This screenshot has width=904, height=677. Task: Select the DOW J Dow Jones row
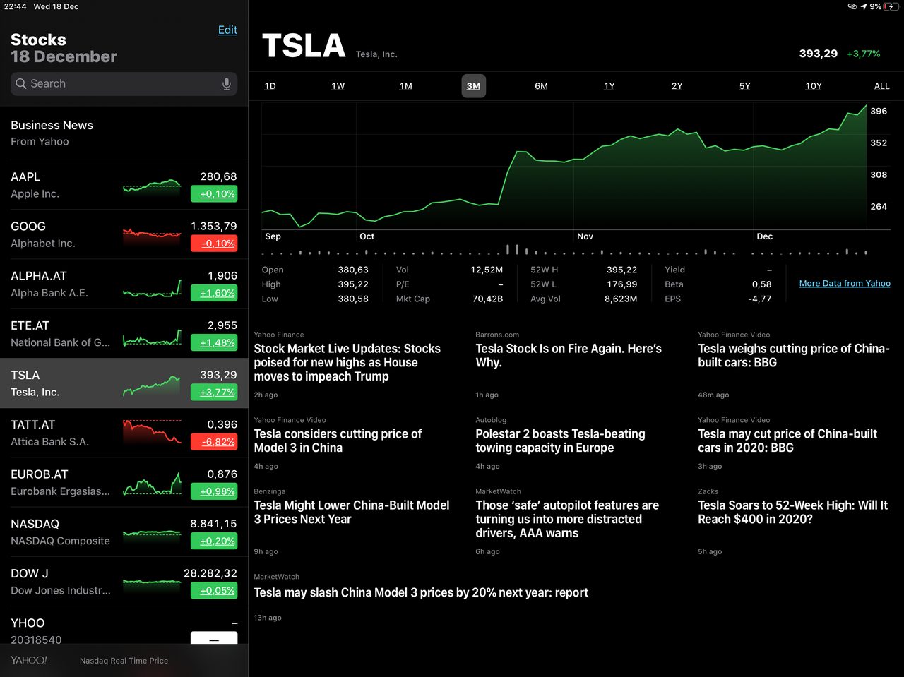[124, 582]
